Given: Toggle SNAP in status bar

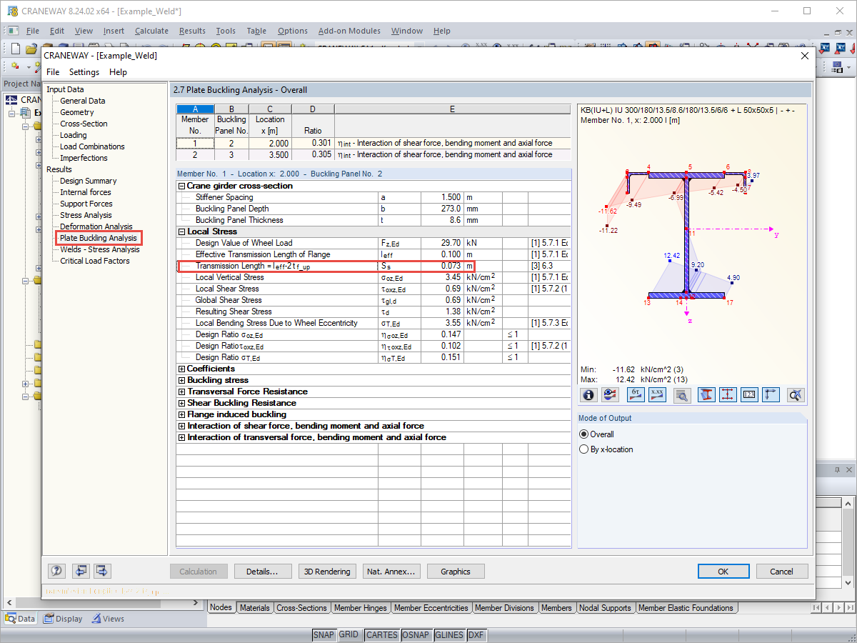Looking at the screenshot, I should 324,634.
